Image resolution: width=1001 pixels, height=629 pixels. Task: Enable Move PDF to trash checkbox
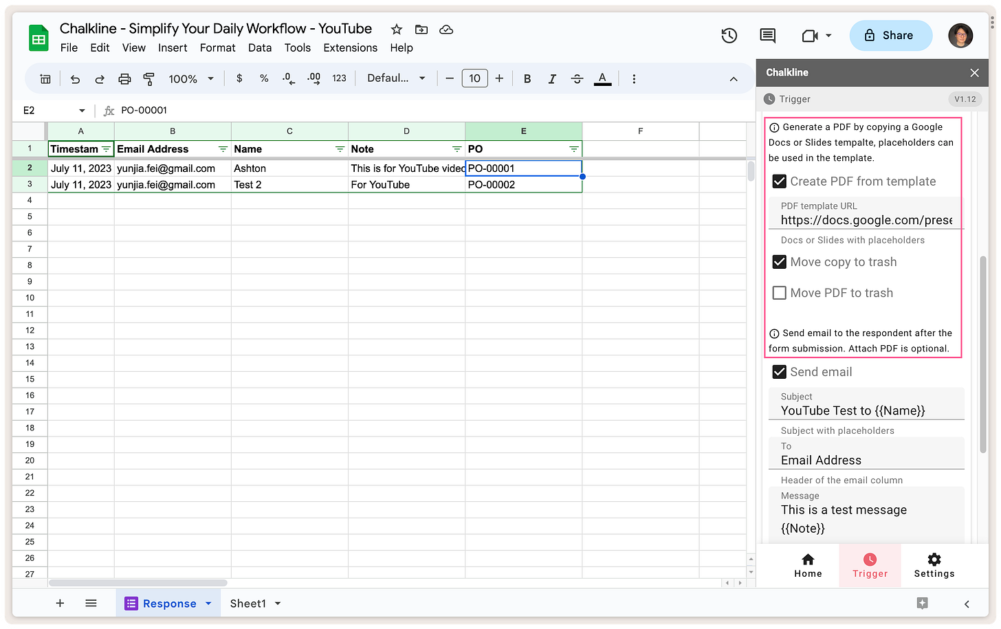point(780,293)
